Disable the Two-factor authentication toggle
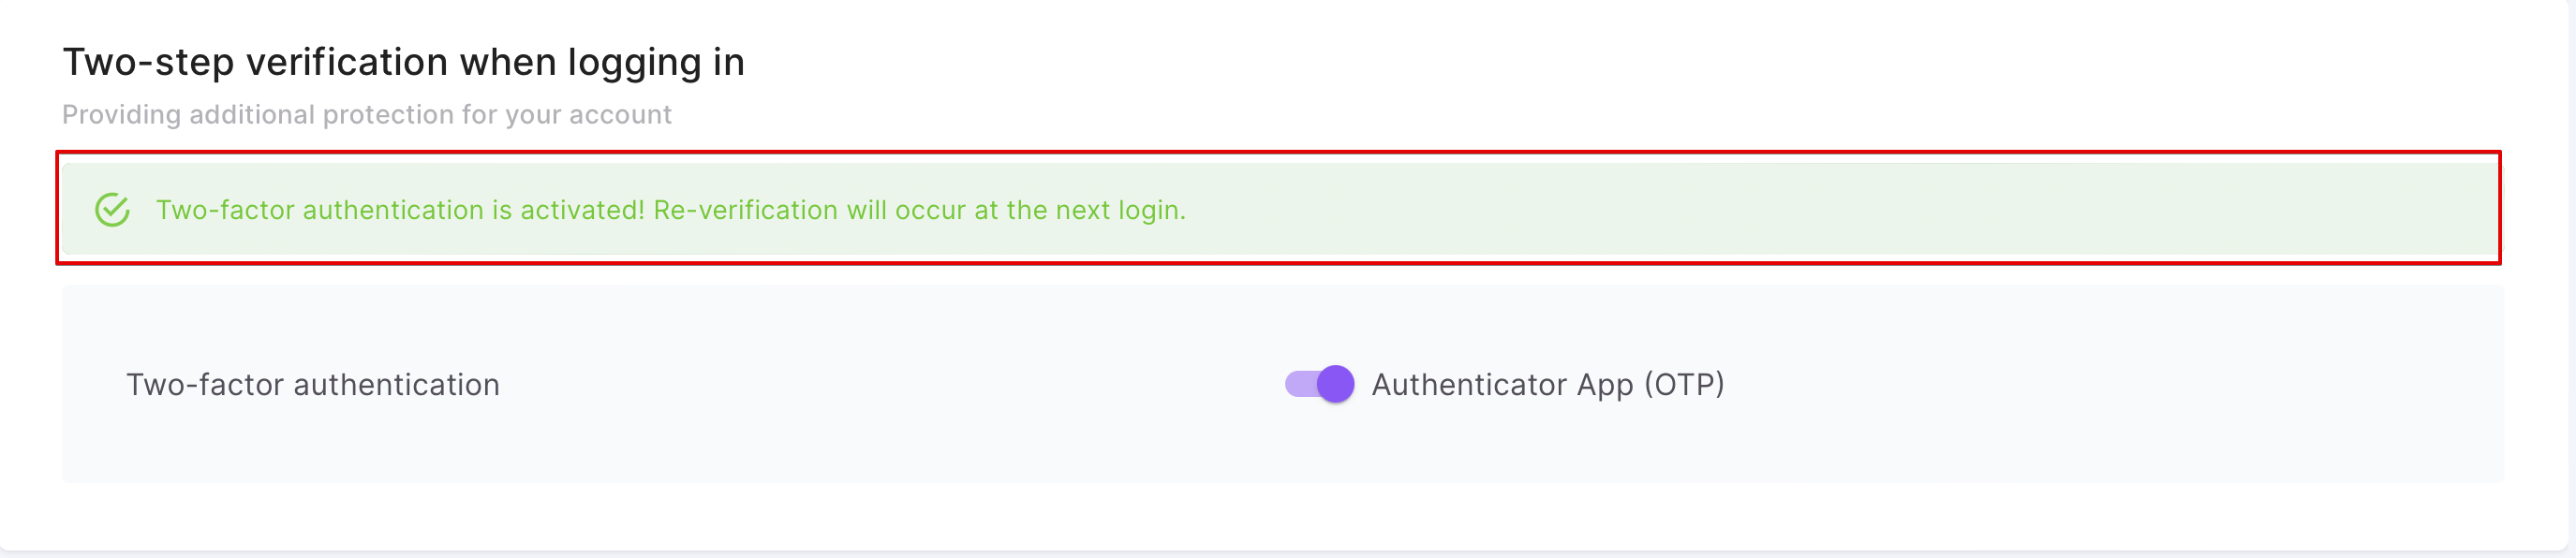This screenshot has width=2576, height=558. (x=1319, y=384)
